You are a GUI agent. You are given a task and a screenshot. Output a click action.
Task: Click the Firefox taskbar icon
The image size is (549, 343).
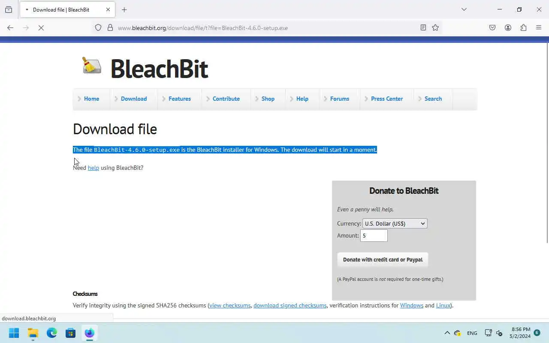(x=90, y=333)
